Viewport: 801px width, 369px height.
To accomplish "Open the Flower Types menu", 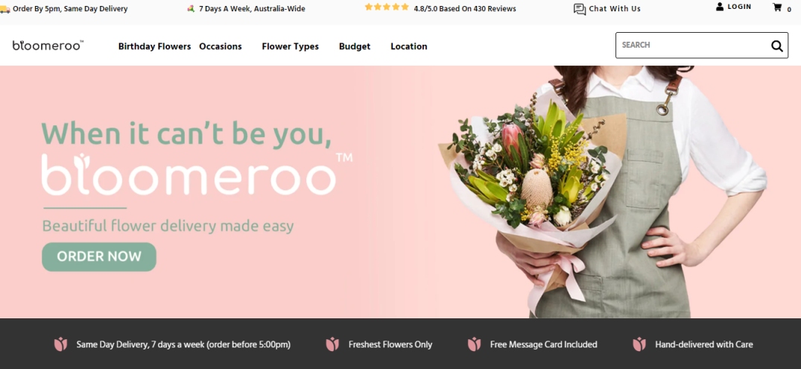I will tap(290, 46).
